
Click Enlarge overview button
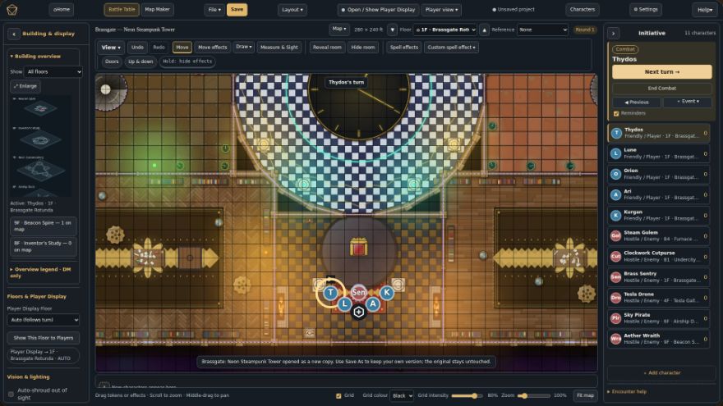click(x=25, y=86)
